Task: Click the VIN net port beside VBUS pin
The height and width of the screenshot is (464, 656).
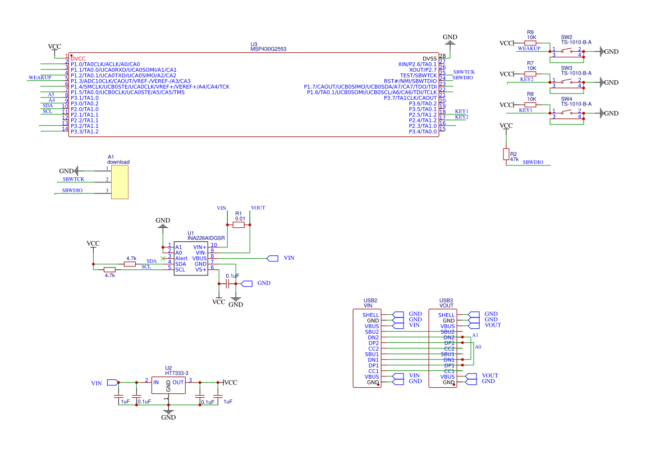Action: [273, 259]
